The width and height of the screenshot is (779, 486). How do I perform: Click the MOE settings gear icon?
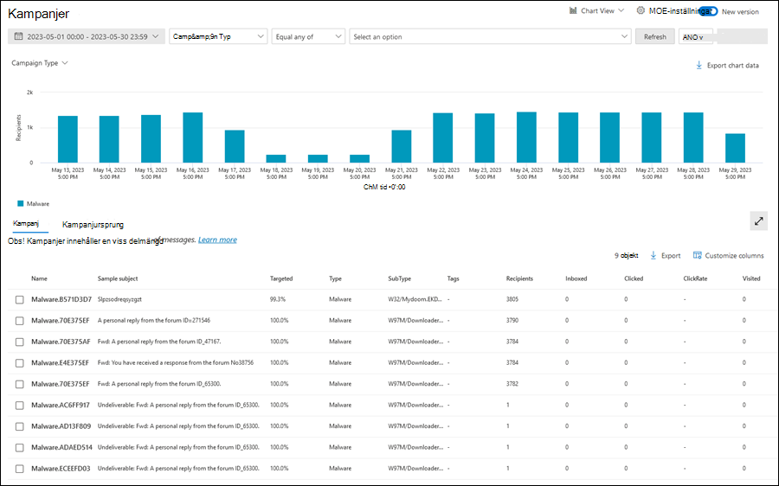point(641,10)
